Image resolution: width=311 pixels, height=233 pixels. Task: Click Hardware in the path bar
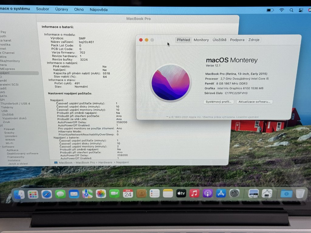pos(105,162)
